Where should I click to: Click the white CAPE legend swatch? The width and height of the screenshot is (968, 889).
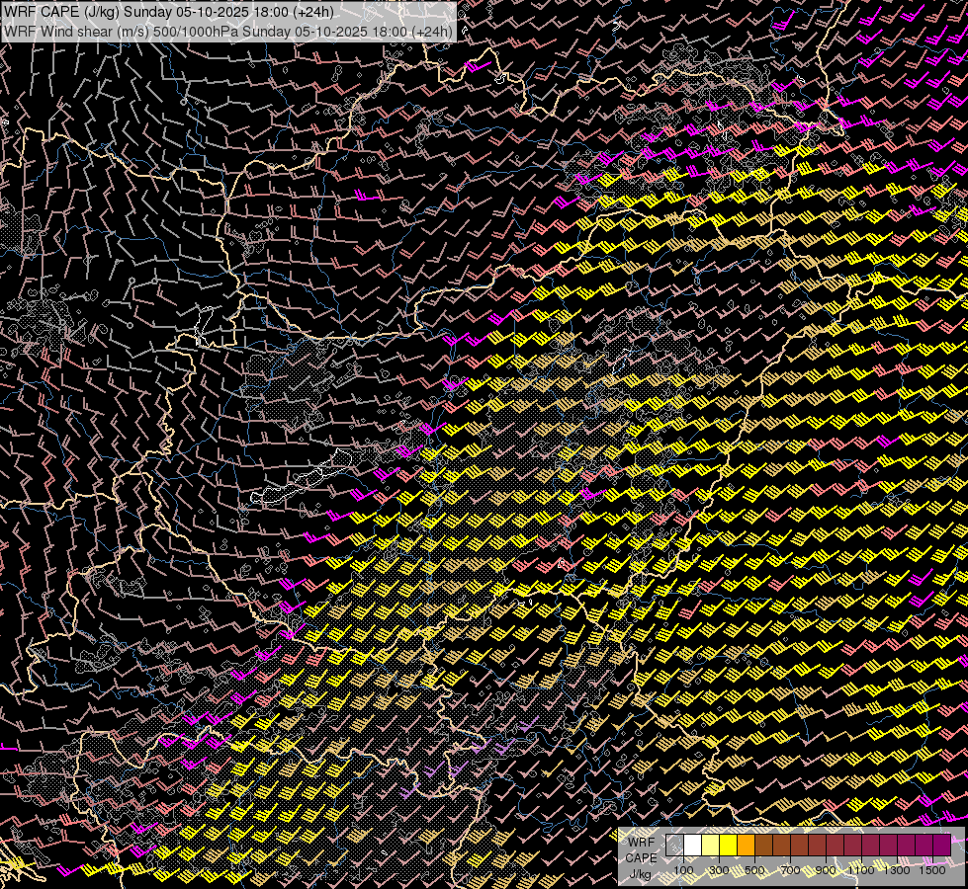point(693,846)
